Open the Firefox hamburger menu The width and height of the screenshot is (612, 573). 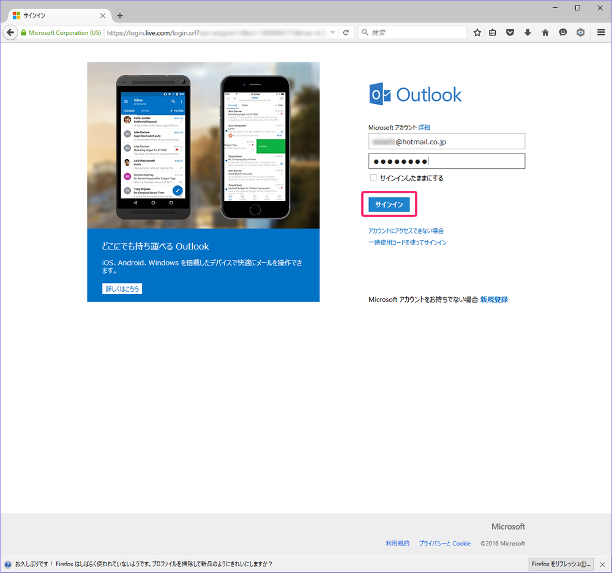pyautogui.click(x=601, y=32)
